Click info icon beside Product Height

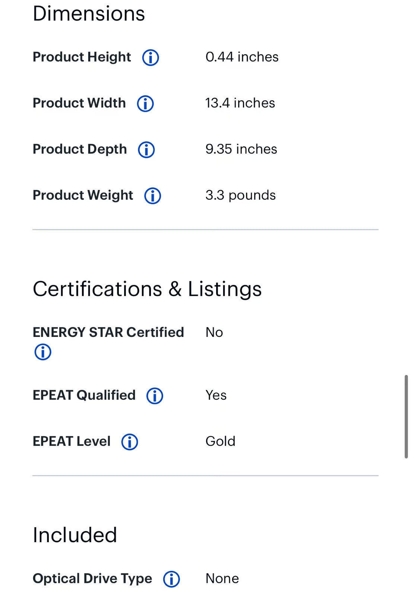coord(151,58)
